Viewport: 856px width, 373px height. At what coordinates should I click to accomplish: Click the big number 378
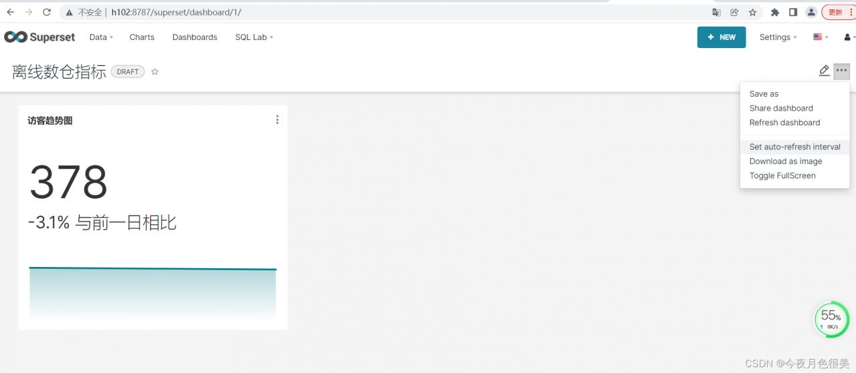pos(68,182)
